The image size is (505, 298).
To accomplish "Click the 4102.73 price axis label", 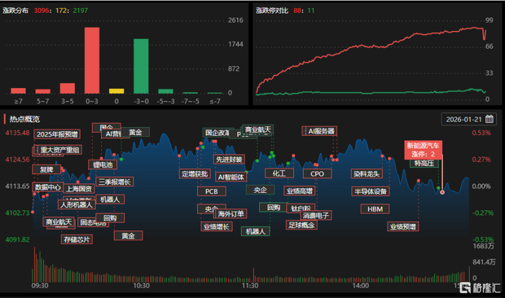I will pos(17,213).
